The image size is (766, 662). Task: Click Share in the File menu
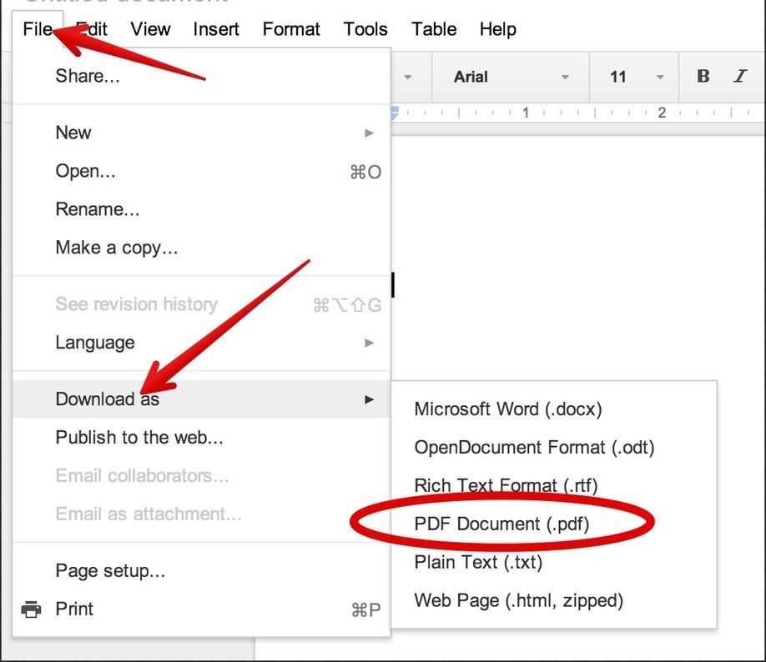pos(86,75)
